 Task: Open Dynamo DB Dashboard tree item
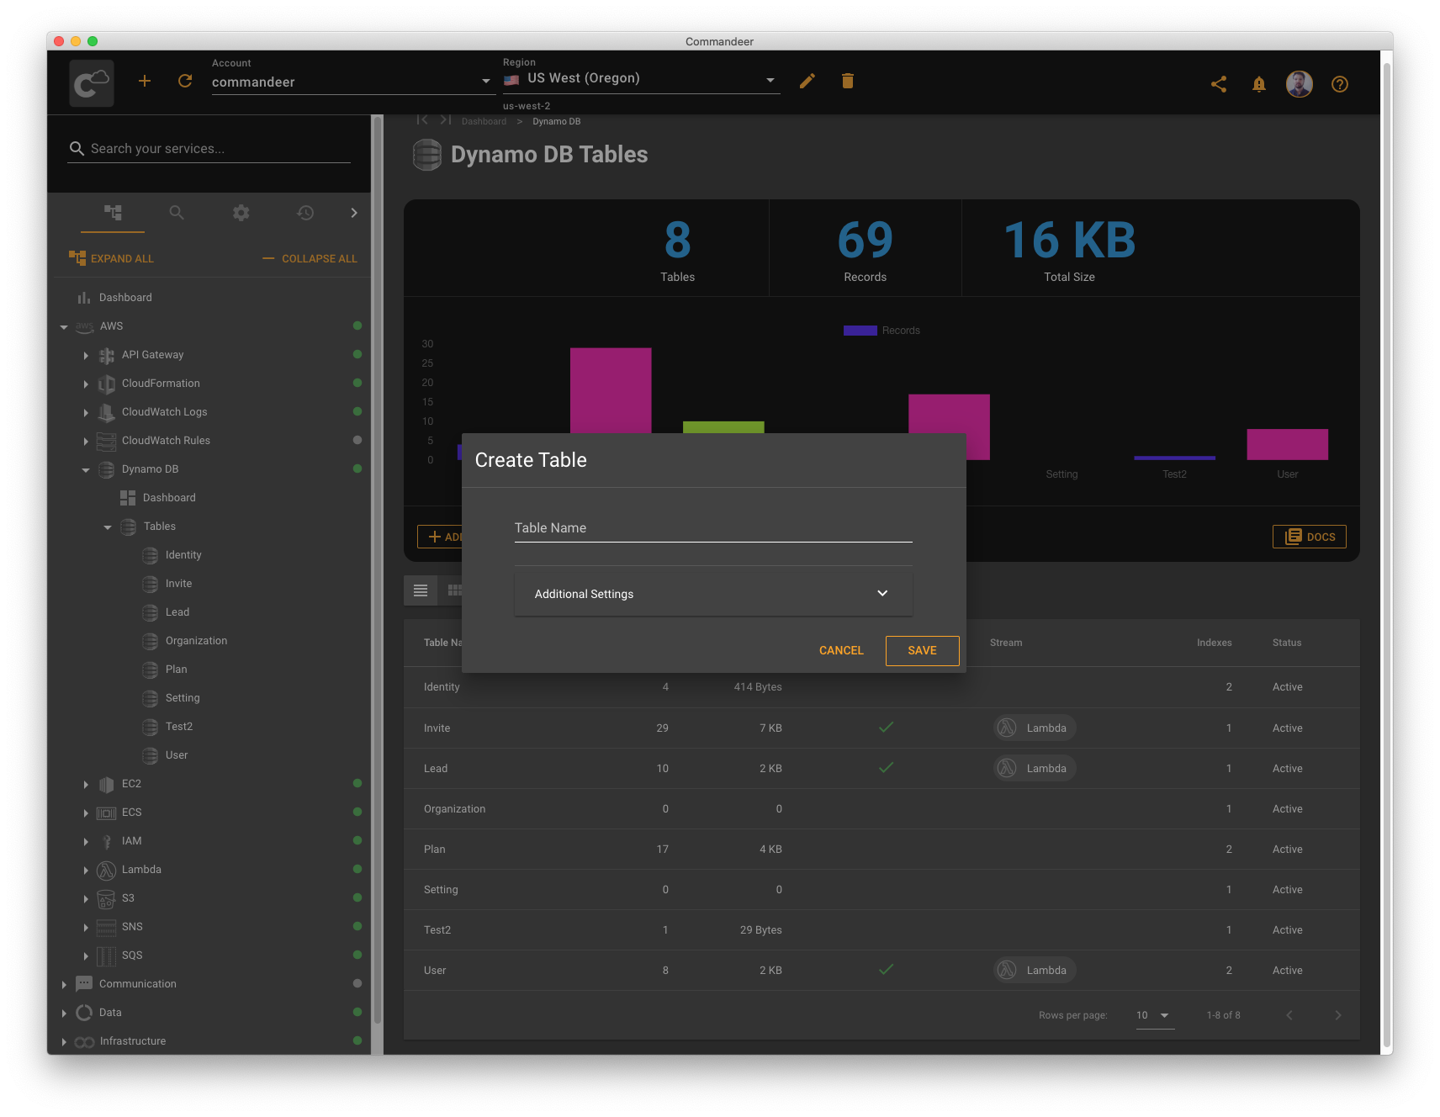pyautogui.click(x=169, y=498)
